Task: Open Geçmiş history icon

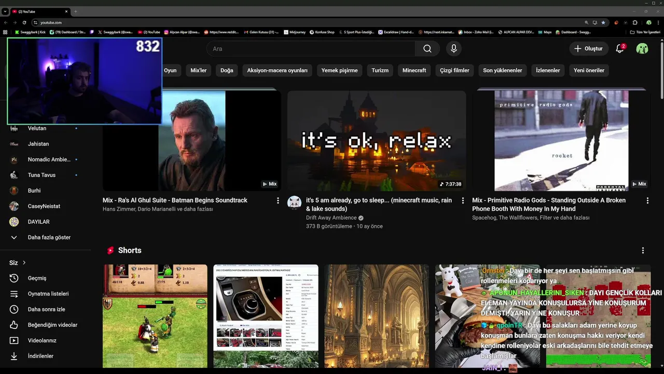Action: [14, 278]
